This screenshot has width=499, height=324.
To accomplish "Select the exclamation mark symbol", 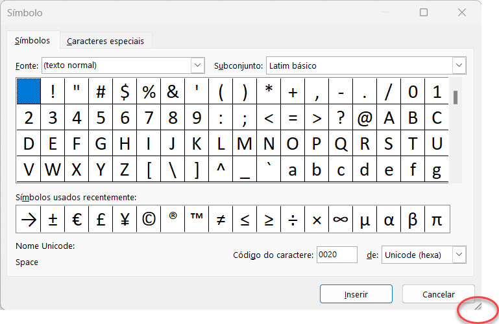I will [53, 91].
